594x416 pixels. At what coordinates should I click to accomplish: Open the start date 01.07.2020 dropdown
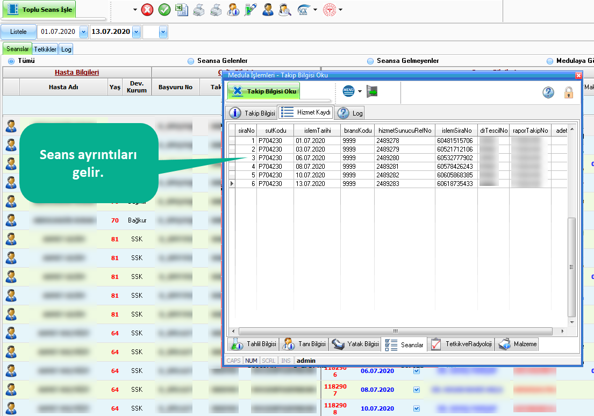click(84, 32)
